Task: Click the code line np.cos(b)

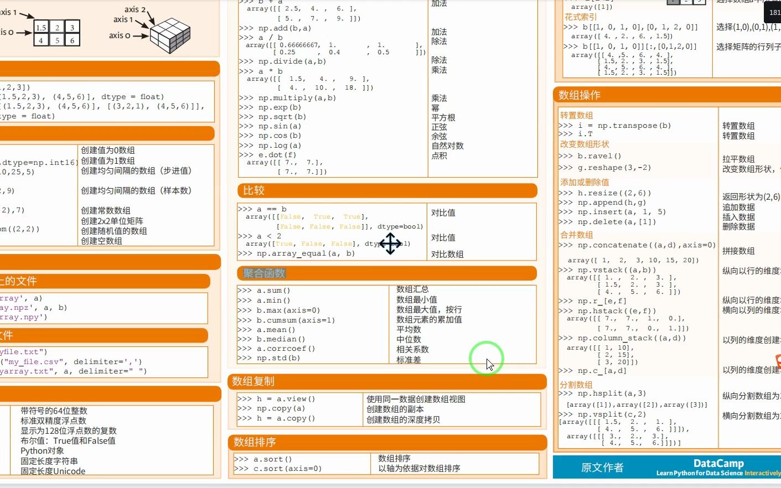Action: coord(270,136)
